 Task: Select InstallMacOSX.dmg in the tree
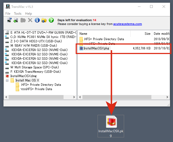pyautogui.click(x=24, y=76)
